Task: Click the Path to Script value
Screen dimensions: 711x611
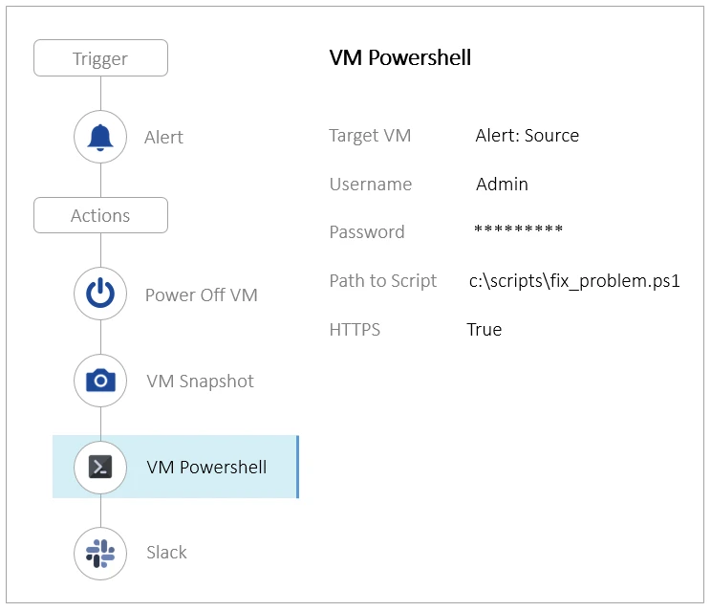Action: pos(573,281)
